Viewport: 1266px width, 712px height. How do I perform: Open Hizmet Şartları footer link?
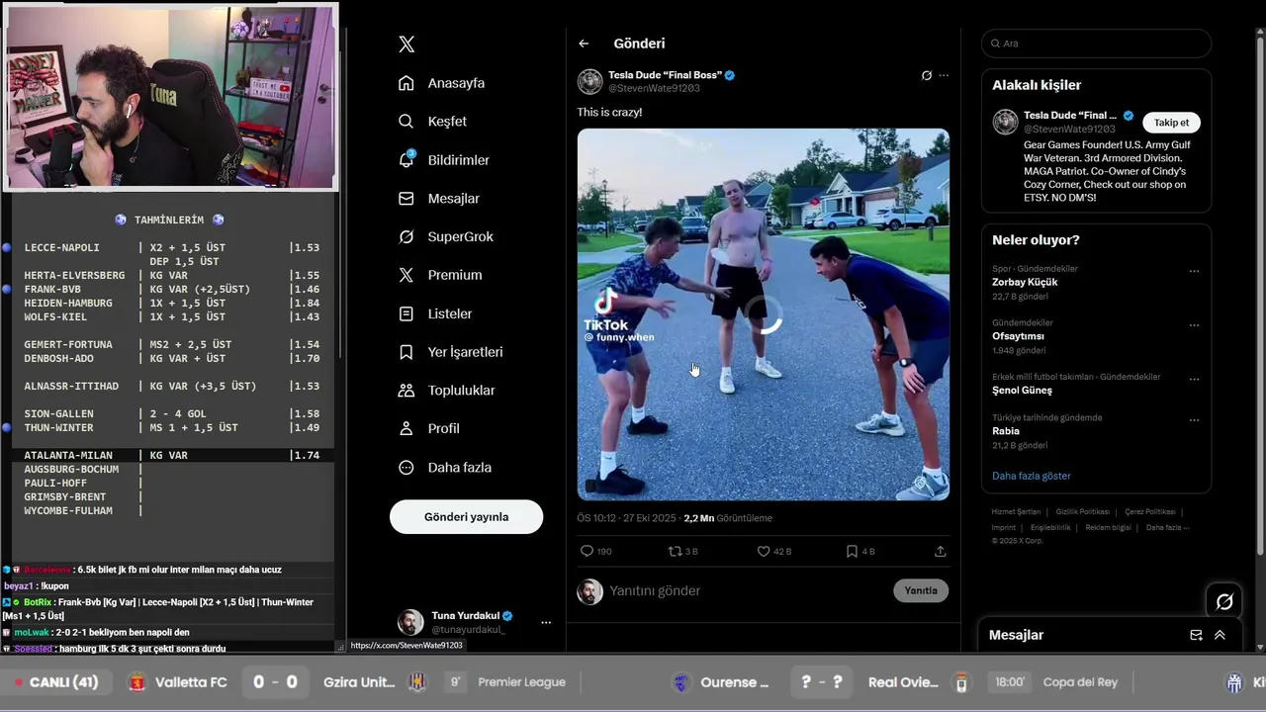(1016, 512)
